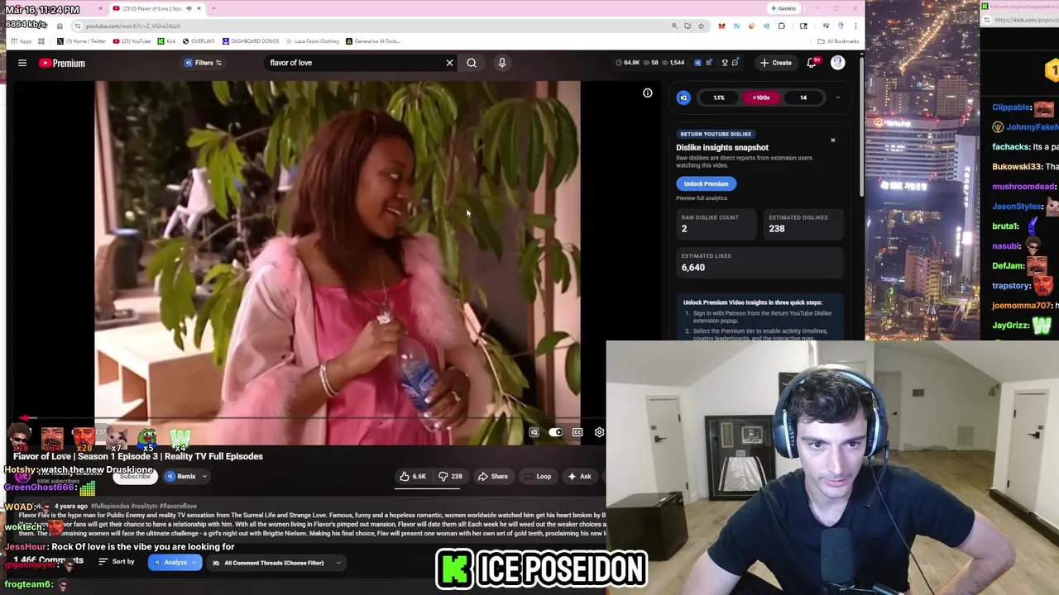Seek on the video progress bar
This screenshot has height=595, width=1059.
(309, 419)
